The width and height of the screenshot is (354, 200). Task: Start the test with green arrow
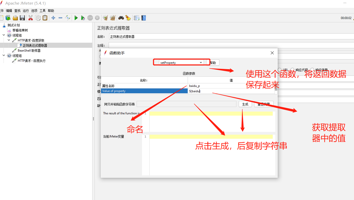76,18
